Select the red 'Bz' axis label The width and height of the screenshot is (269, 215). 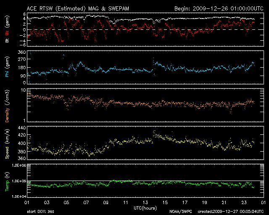(7, 32)
